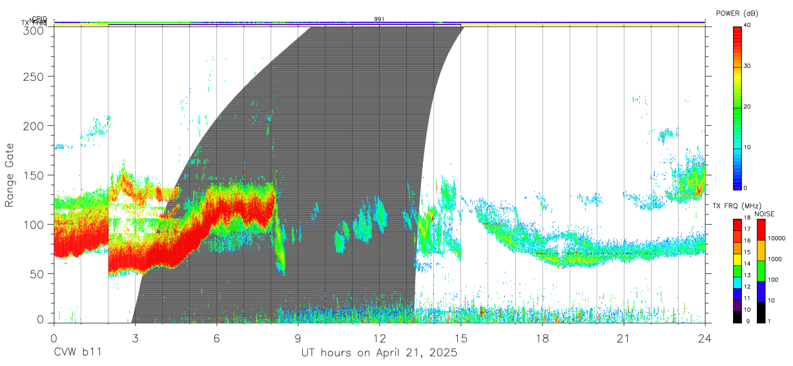Select the red swatch in the NOISE legend
Screen dimensions: 793x366
(x=760, y=229)
